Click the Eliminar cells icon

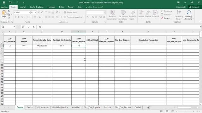[148, 13]
